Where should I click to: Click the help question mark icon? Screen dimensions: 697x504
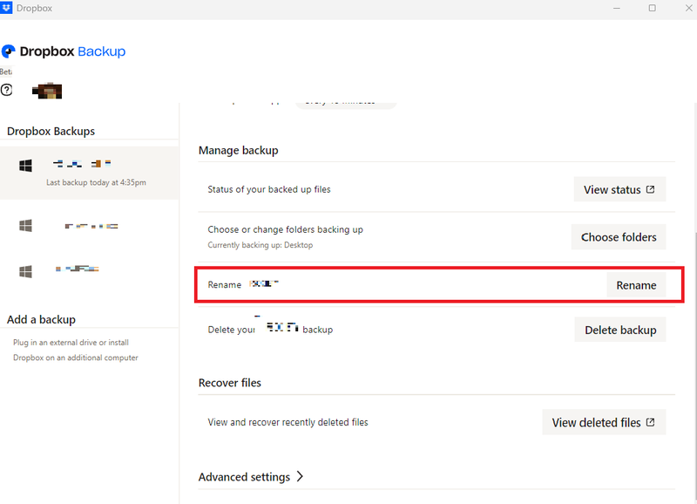pos(7,90)
